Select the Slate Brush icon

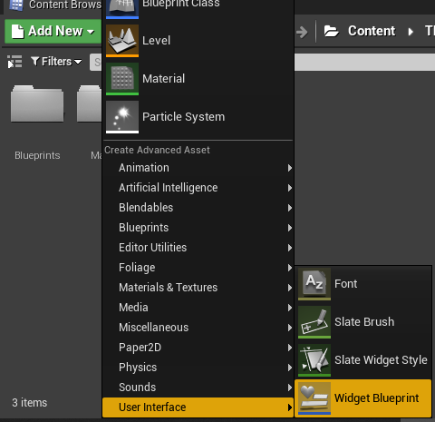coord(314,322)
